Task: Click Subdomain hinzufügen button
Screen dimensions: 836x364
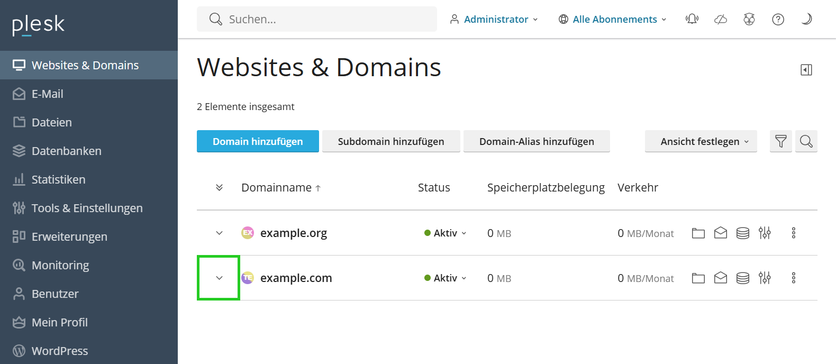Action: (391, 141)
